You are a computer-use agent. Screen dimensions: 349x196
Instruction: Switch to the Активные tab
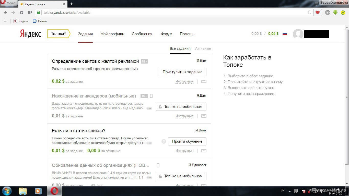click(203, 48)
